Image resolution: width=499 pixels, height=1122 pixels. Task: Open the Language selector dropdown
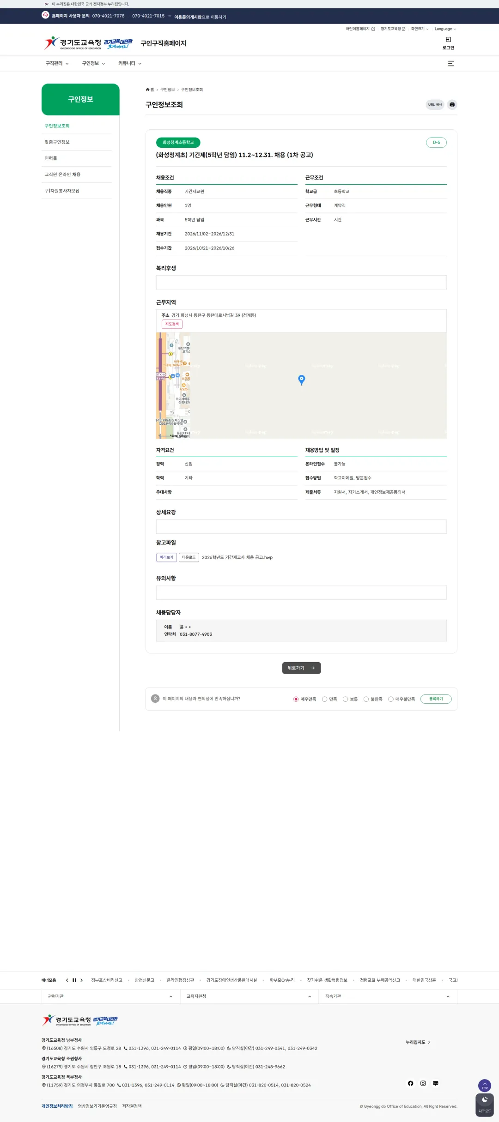pyautogui.click(x=445, y=29)
